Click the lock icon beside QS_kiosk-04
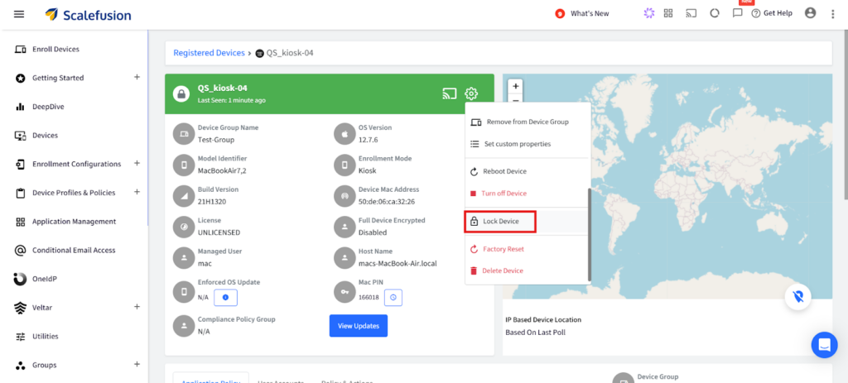Screen dimensions: 848x383 tap(181, 94)
